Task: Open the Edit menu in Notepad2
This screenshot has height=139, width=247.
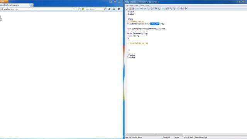Action: [x=131, y=5]
